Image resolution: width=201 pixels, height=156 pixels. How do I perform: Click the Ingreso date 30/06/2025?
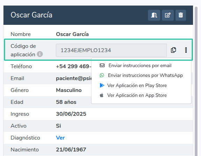71,114
